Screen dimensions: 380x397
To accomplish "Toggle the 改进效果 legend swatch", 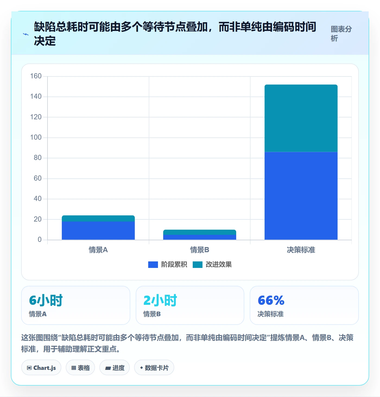I will click(x=198, y=265).
